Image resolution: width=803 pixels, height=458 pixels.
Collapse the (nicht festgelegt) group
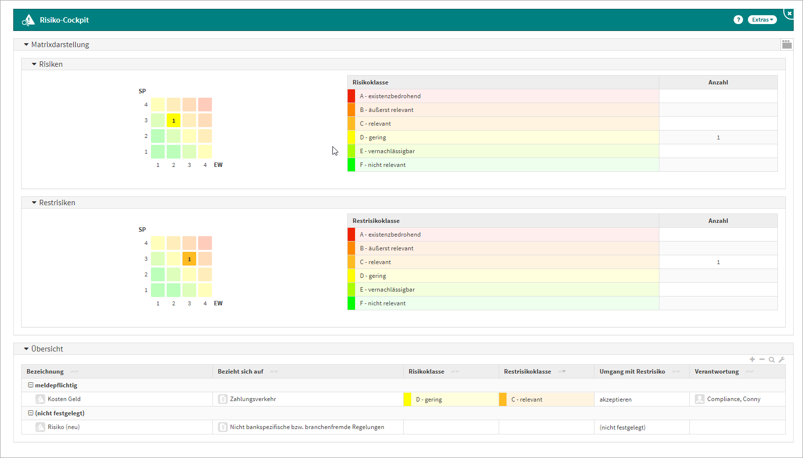[30, 413]
